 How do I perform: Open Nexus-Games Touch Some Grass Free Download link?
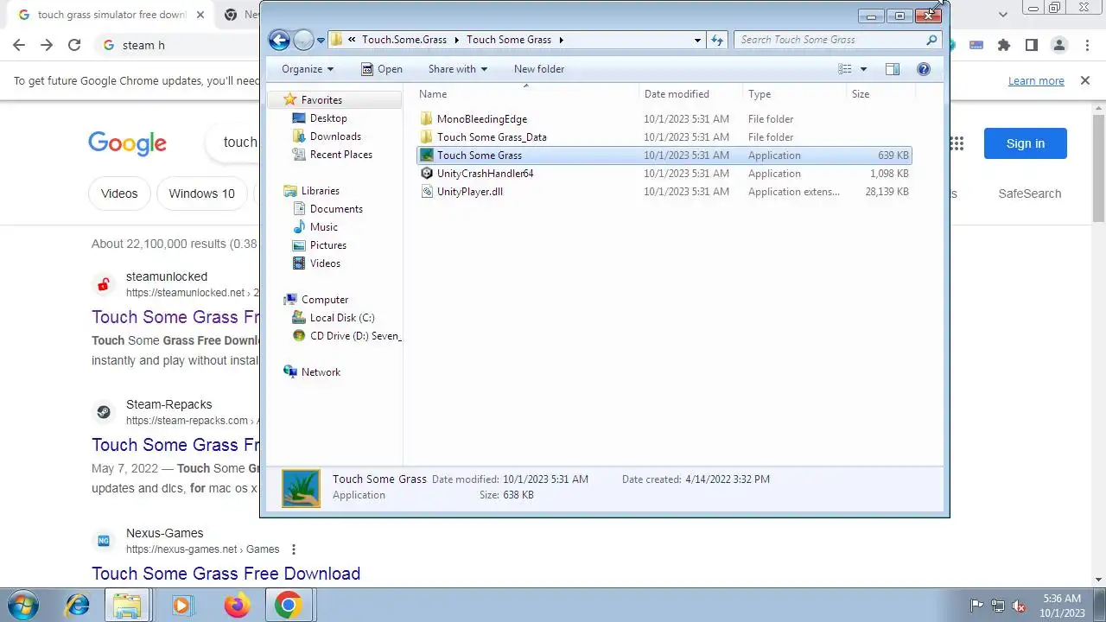click(x=226, y=574)
